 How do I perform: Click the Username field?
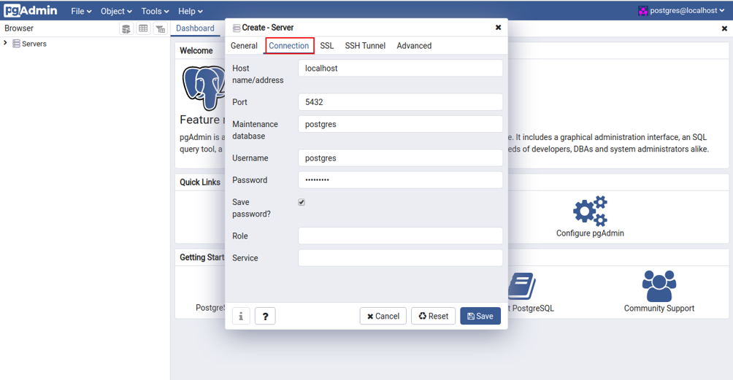(x=401, y=158)
